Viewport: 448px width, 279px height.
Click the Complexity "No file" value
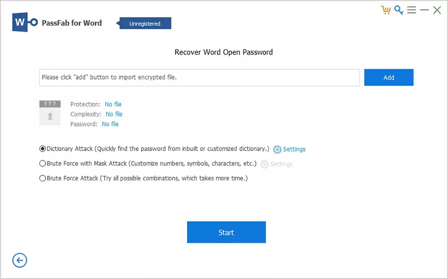tap(114, 114)
